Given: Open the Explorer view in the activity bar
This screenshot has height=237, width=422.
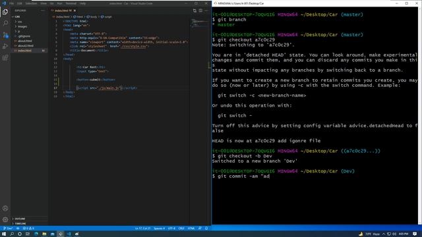Looking at the screenshot, I should [5, 12].
